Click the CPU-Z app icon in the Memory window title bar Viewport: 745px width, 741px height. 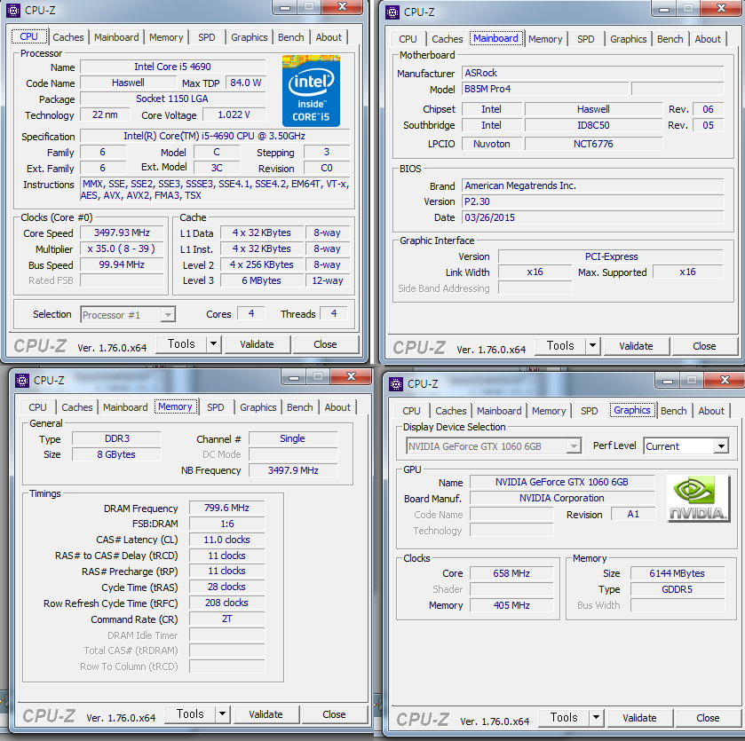tap(22, 380)
